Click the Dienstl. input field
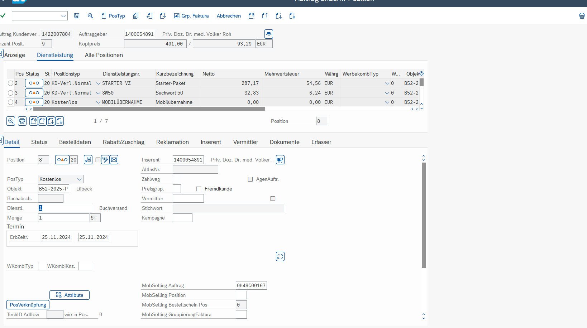 click(x=65, y=208)
